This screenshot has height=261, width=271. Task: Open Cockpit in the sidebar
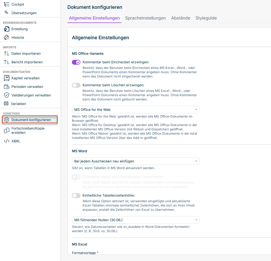(18, 4)
